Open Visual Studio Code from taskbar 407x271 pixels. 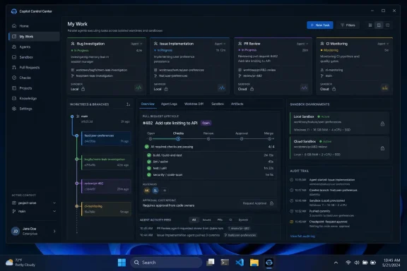[240, 263]
